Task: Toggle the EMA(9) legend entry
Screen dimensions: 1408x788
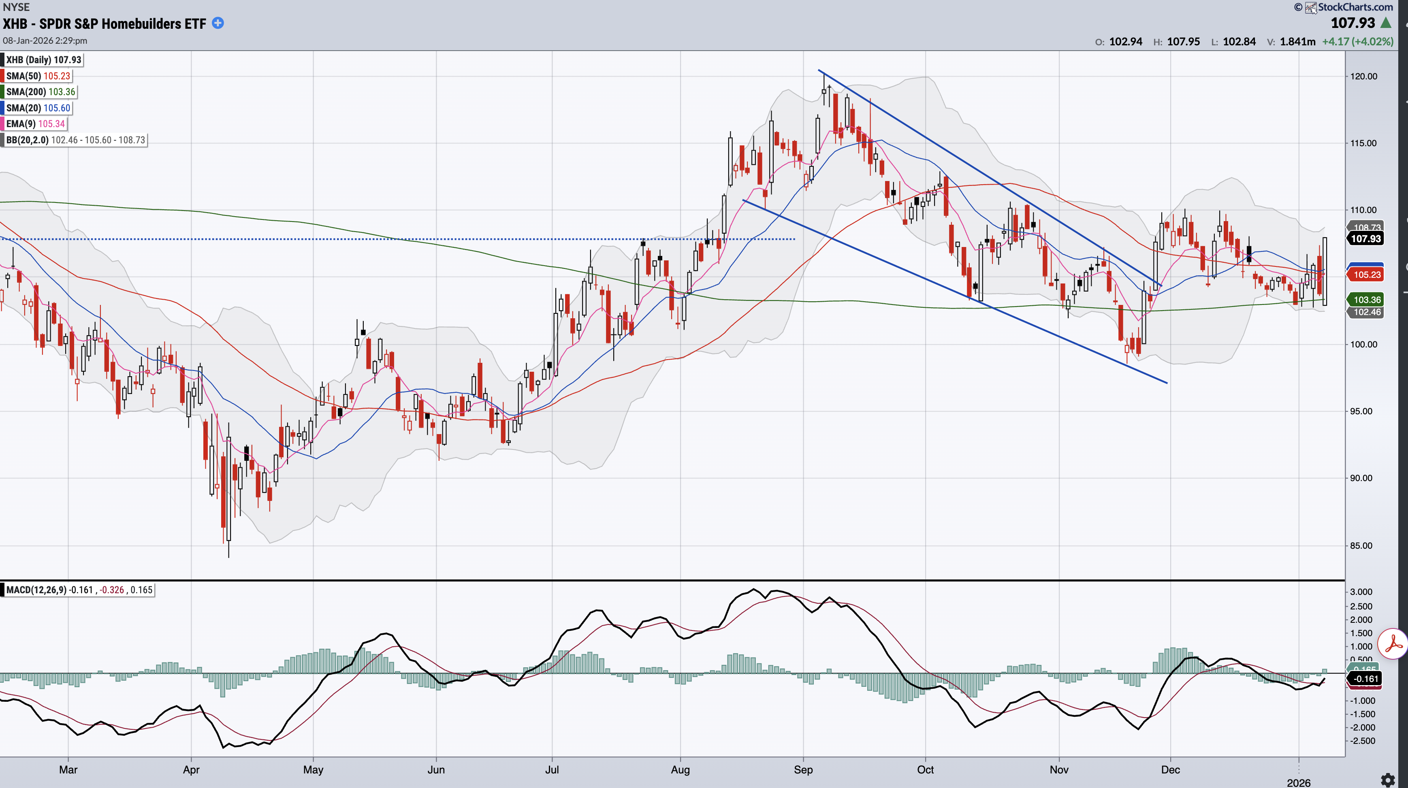Action: pos(35,124)
